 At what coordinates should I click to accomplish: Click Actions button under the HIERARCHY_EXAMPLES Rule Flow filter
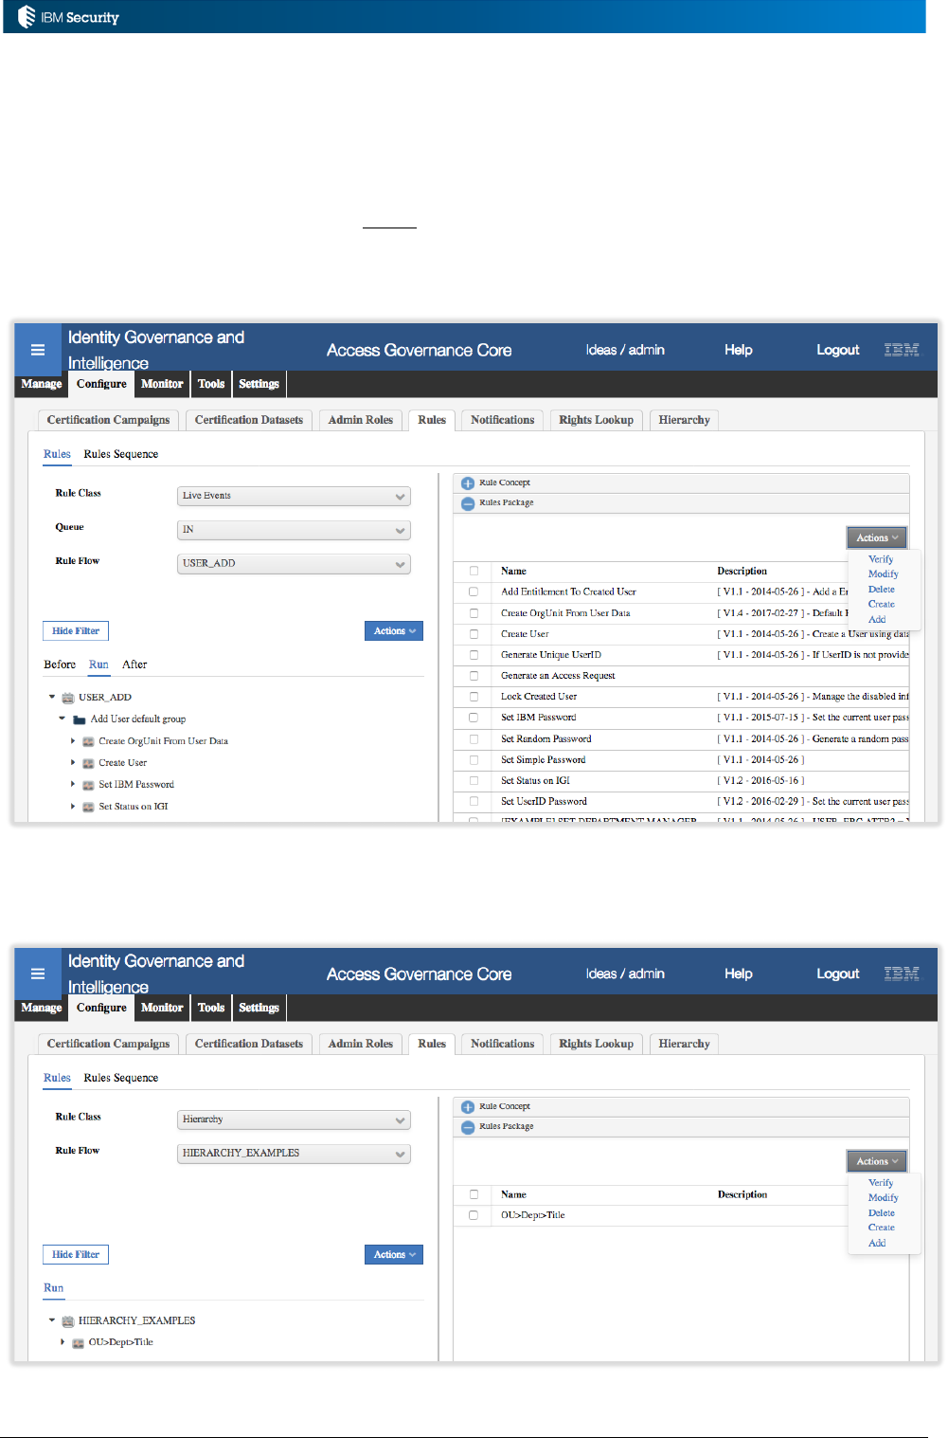[394, 1255]
